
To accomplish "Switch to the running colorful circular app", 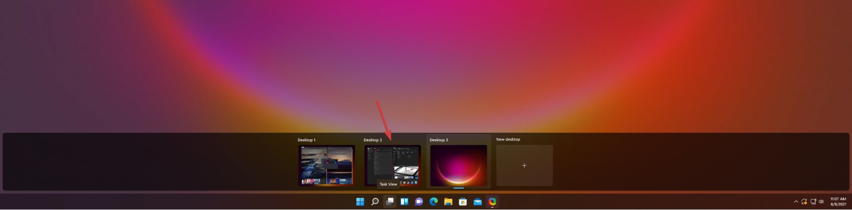I will (492, 202).
